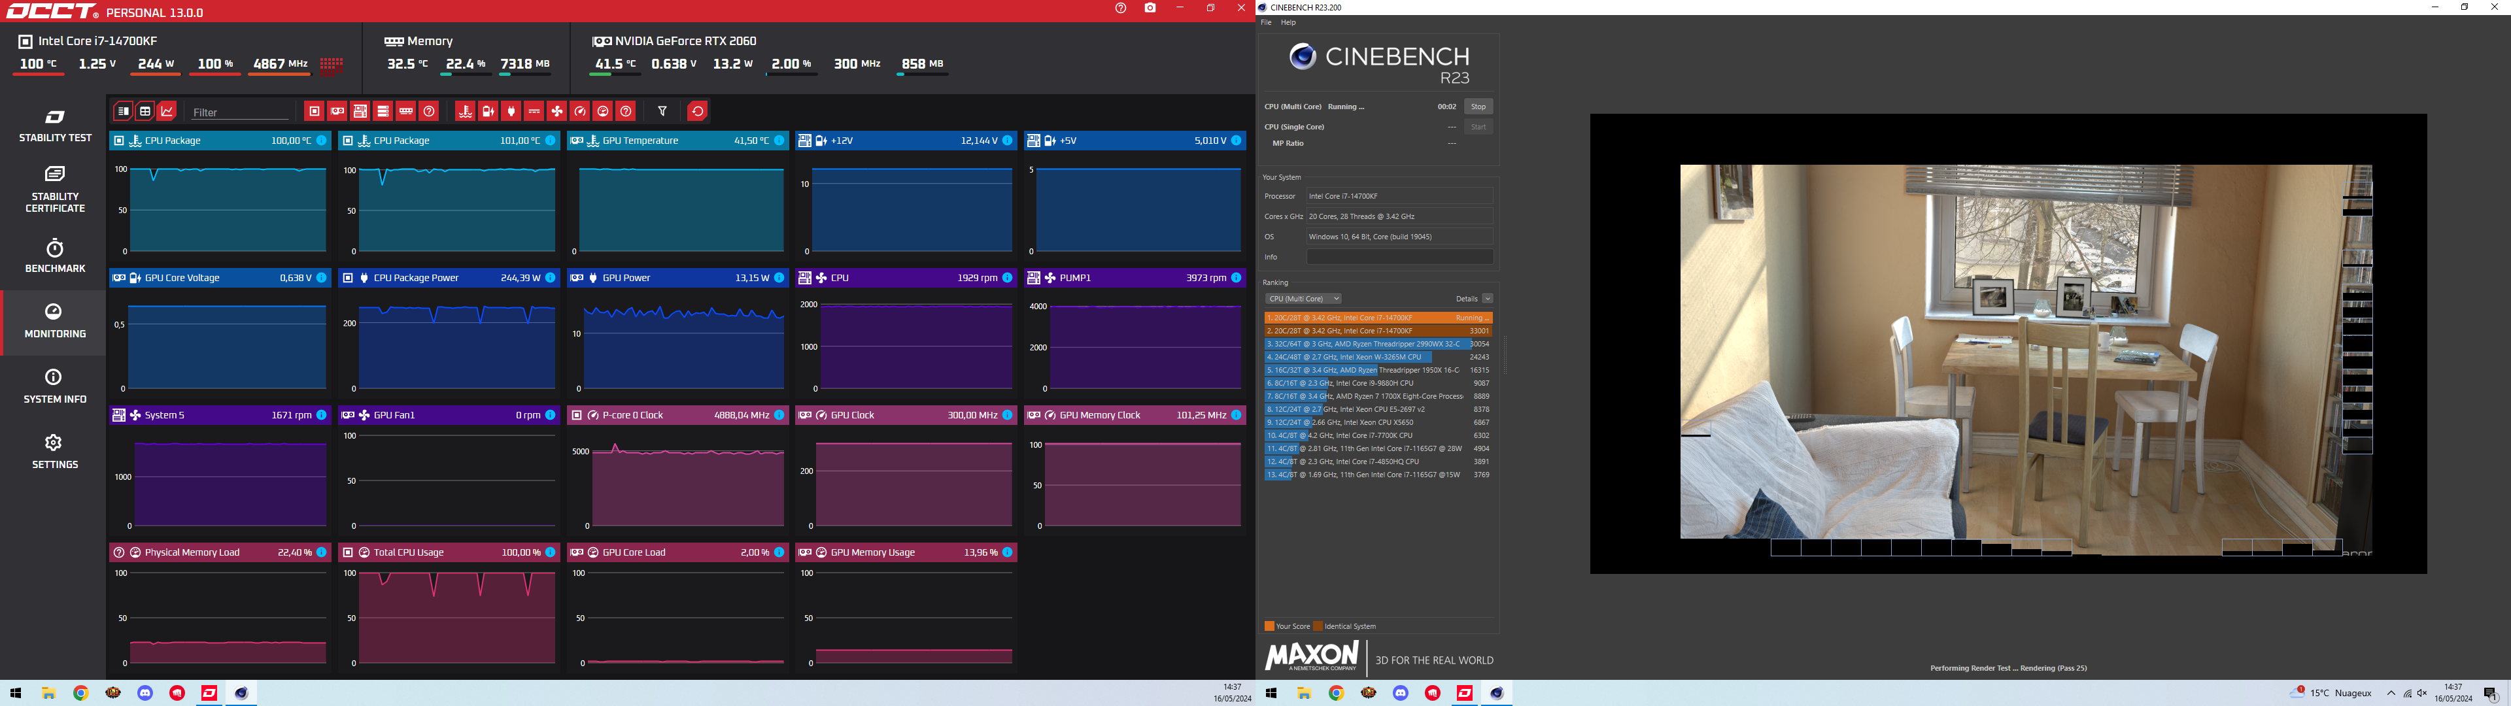
Task: Go to the Benchmark section in OCCT
Action: (x=54, y=256)
